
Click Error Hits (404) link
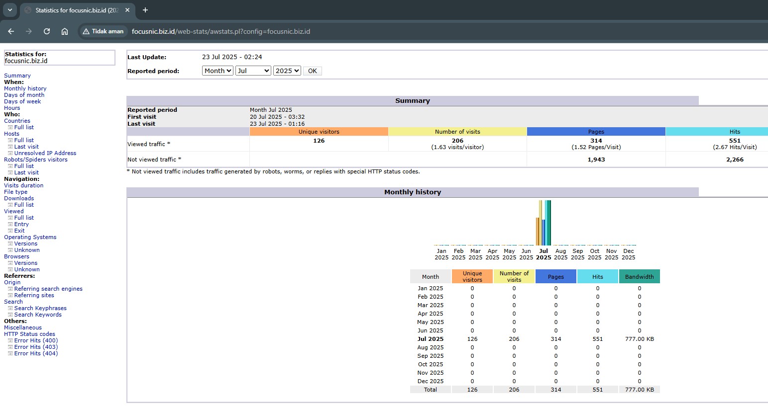[36, 353]
